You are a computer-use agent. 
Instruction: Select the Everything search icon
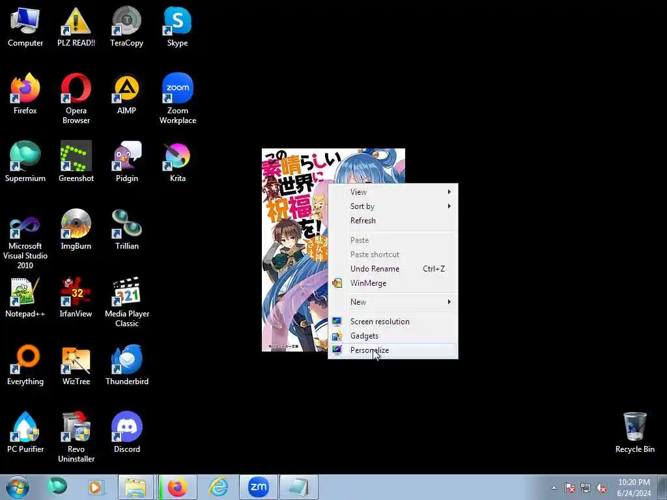point(25,365)
